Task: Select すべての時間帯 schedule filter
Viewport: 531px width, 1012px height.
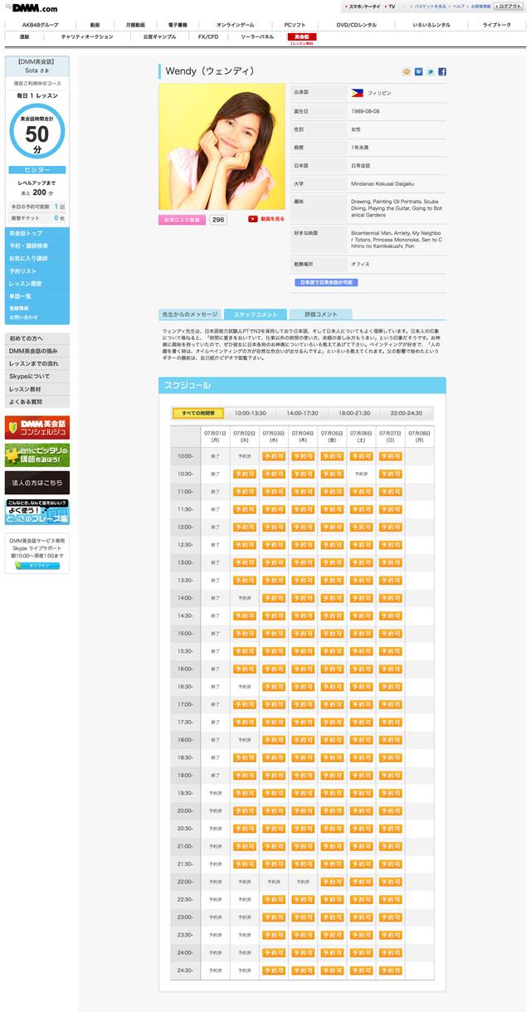Action: (x=198, y=412)
